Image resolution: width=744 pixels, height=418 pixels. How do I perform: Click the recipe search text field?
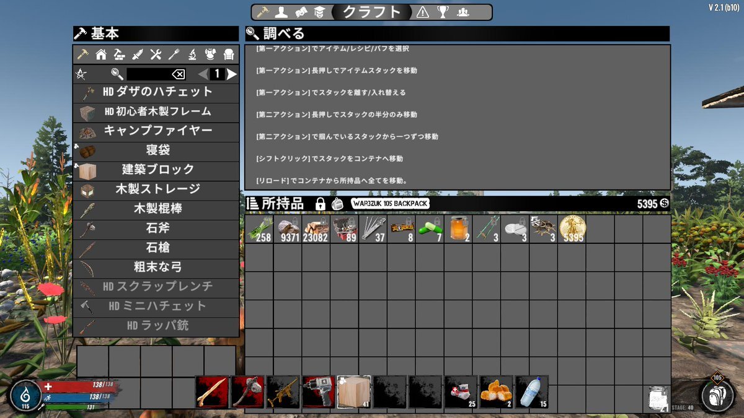tap(149, 74)
